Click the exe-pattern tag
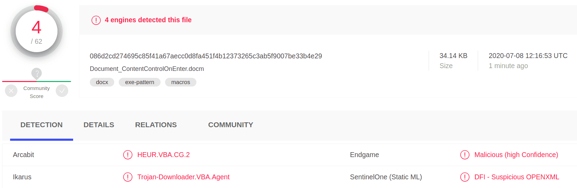This screenshot has width=577, height=188. point(140,82)
